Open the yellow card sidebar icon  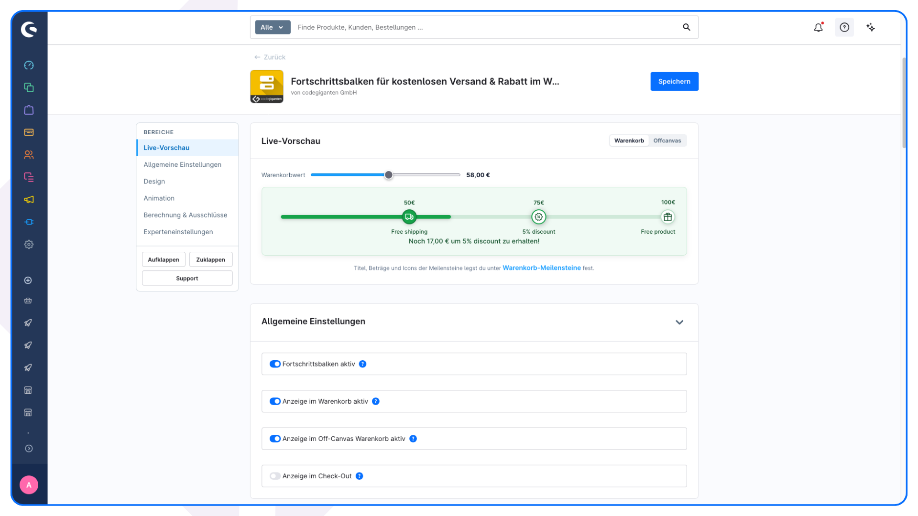coord(29,132)
